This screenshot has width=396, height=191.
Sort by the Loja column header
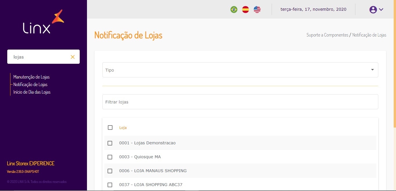coord(123,128)
